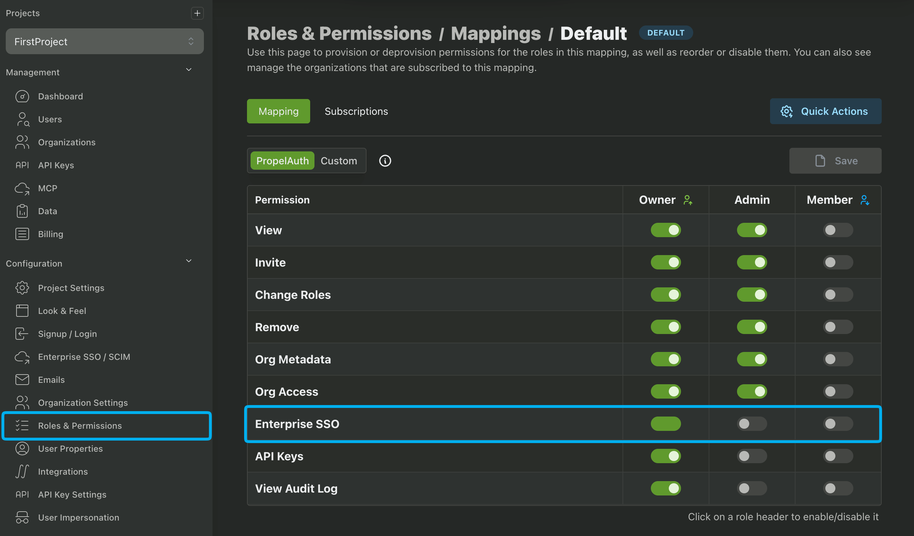Click the DEFAULT badge
This screenshot has width=914, height=536.
(666, 33)
